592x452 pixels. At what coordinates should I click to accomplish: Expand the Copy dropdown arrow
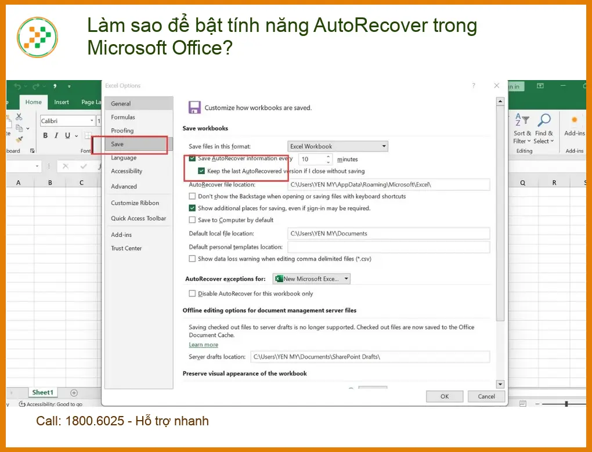tap(27, 128)
